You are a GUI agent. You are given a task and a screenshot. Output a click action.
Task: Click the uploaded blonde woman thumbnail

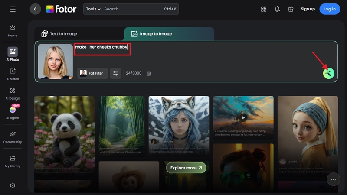55,61
